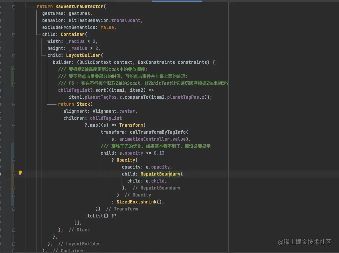339x253 pixels.
Task: Click fold end marker on the '/// PS' comment line
Action: (14, 83)
